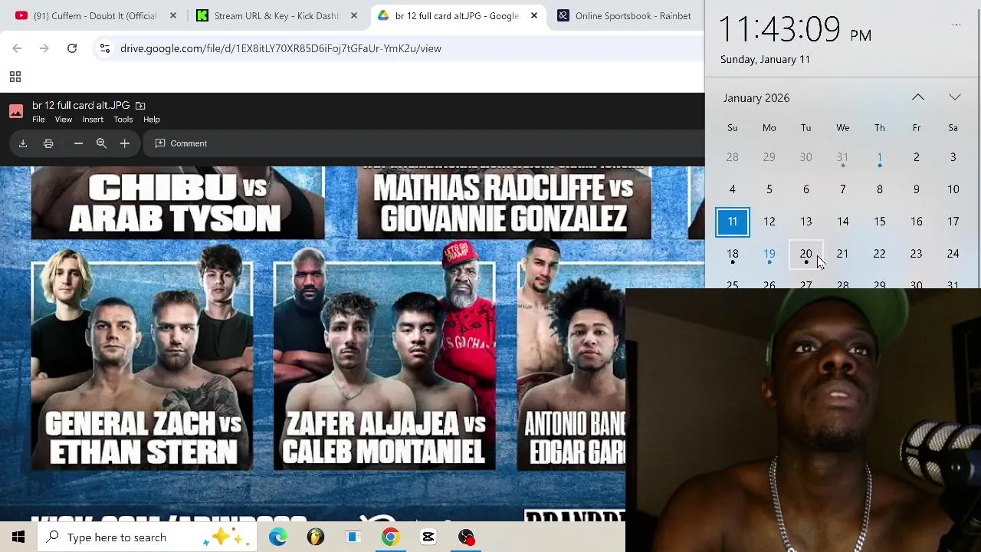This screenshot has height=552, width=981.
Task: Select January 19 in the calendar
Action: tap(769, 254)
